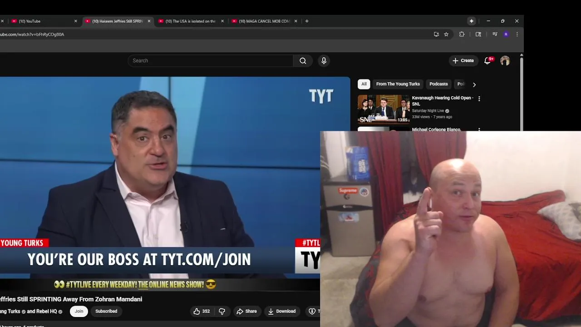This screenshot has height=327, width=581.
Task: Toggle the Subscribed button
Action: 106,311
